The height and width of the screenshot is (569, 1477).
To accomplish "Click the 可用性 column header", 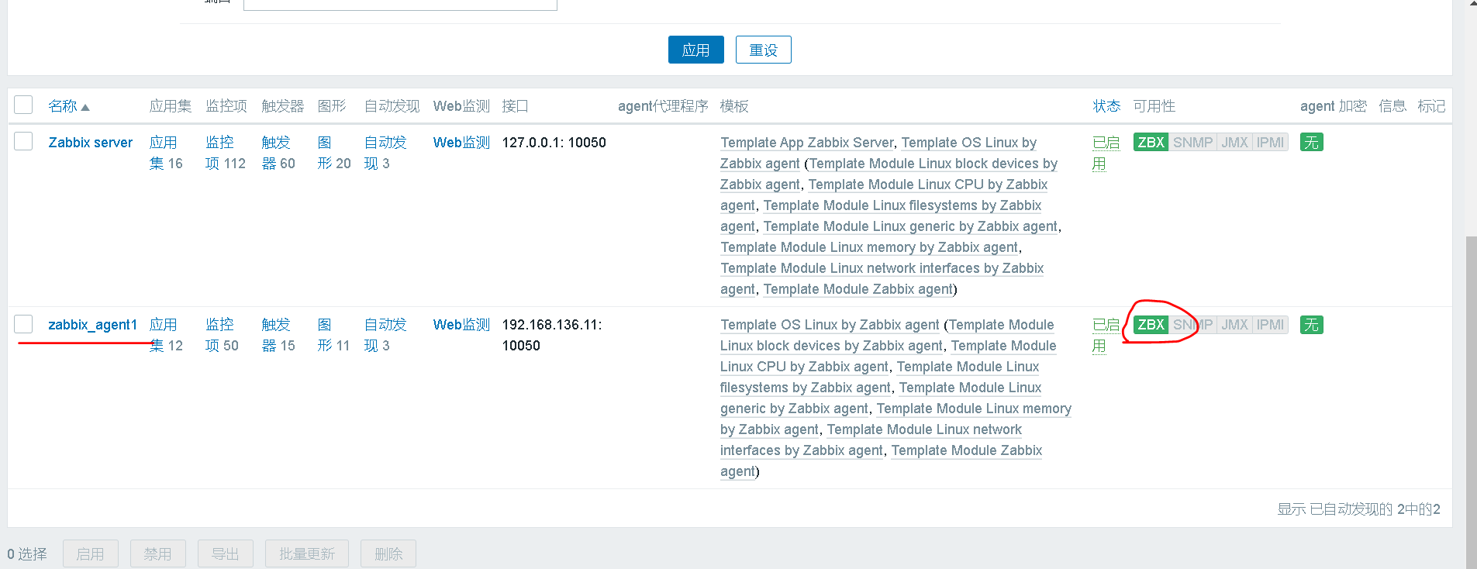I will pyautogui.click(x=1154, y=106).
